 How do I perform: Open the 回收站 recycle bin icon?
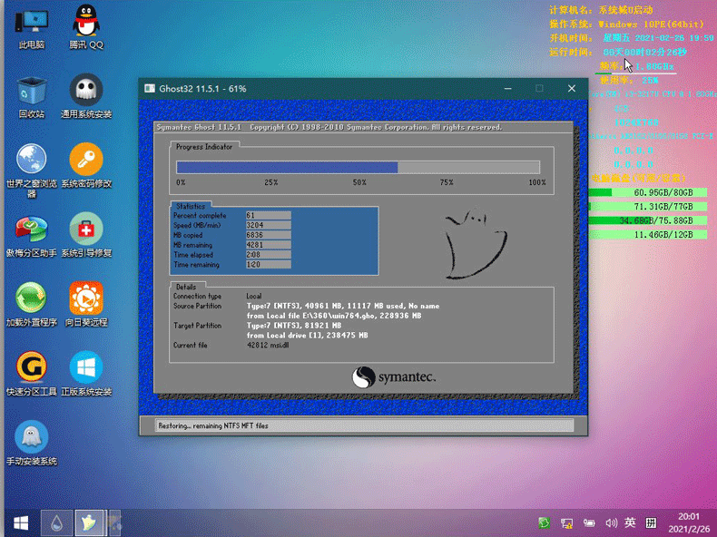tap(32, 91)
